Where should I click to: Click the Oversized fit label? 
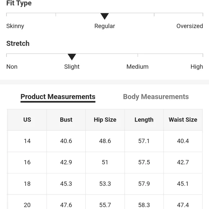pos(190,26)
